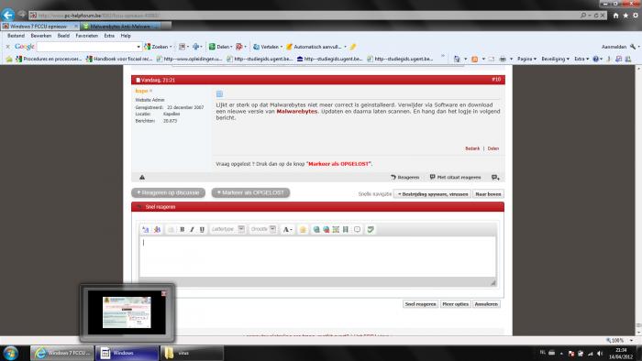Image resolution: width=642 pixels, height=361 pixels.
Task: Click the Snel reageren submit button
Action: click(420, 304)
